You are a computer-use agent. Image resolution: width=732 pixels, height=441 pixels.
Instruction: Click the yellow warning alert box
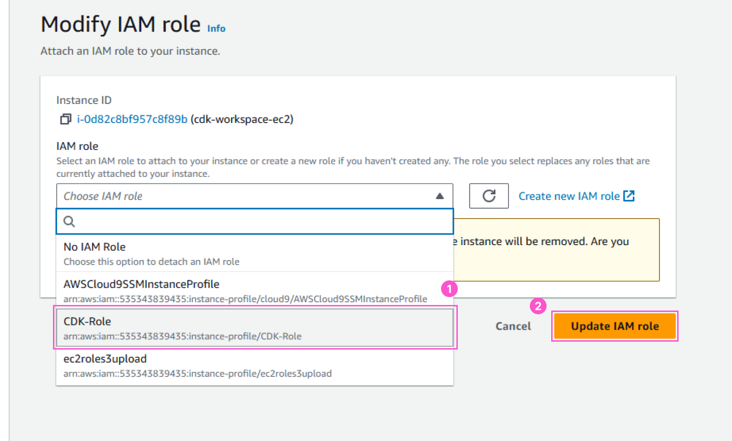pos(558,260)
